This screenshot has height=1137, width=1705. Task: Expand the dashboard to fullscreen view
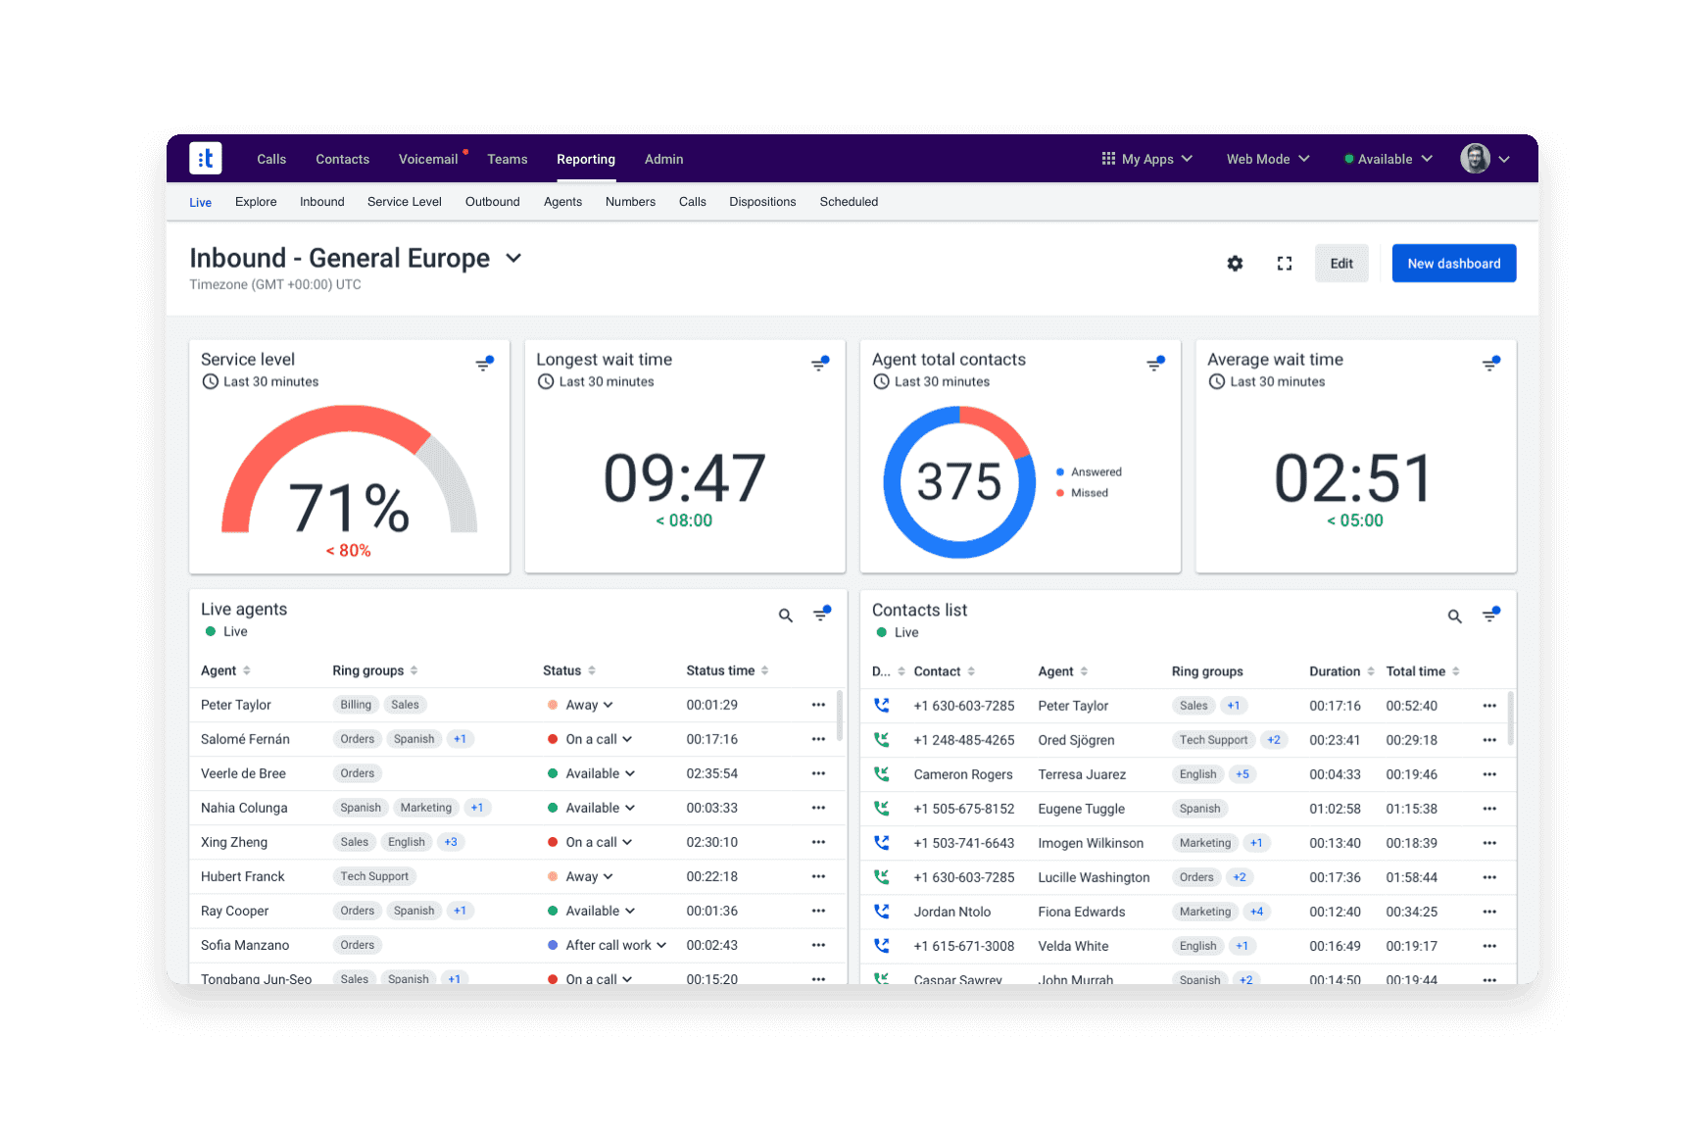pyautogui.click(x=1285, y=263)
